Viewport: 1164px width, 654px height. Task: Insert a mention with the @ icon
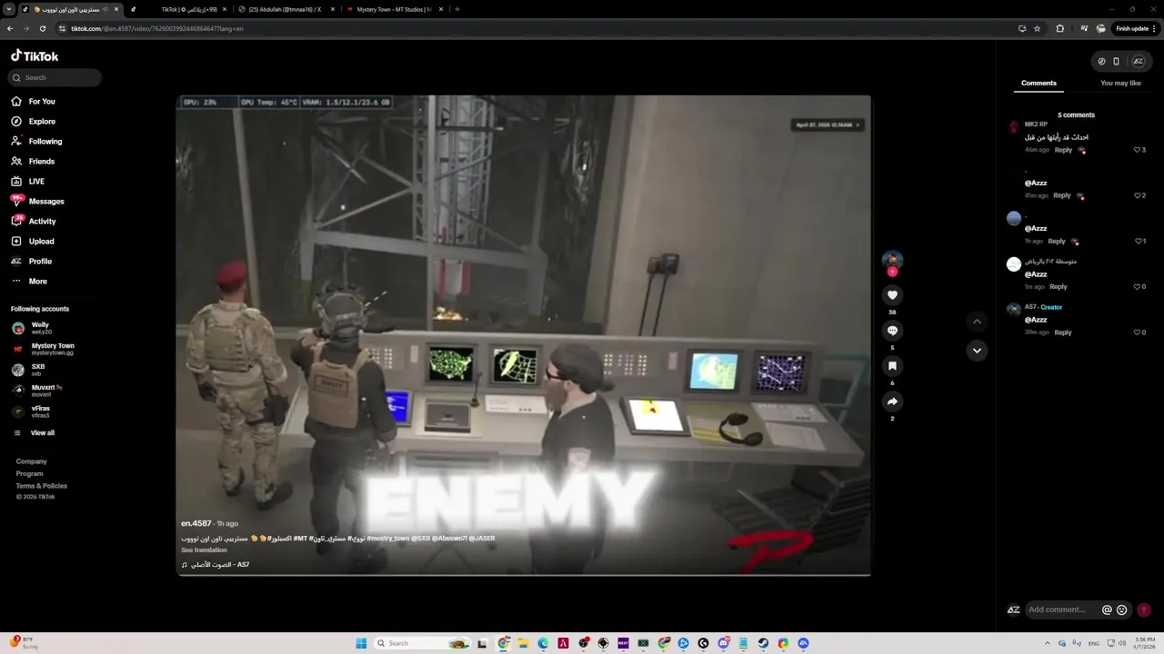tap(1107, 610)
